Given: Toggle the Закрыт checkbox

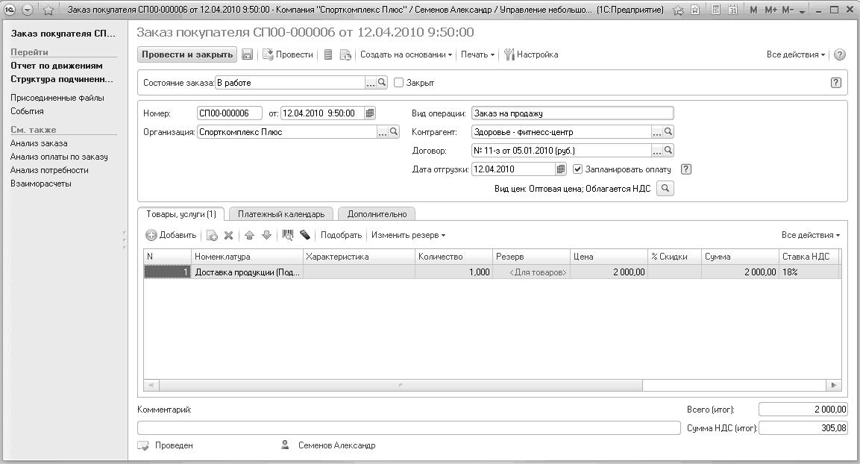Looking at the screenshot, I should point(399,82).
